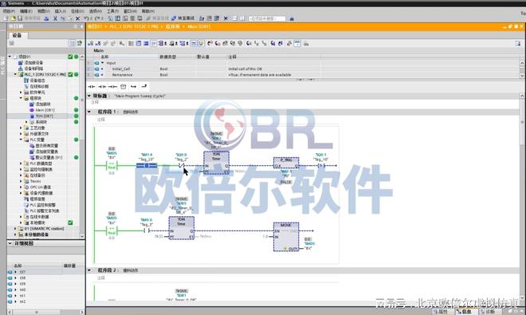Click the undo arrow in main toolbar
The image size is (526, 315).
pyautogui.click(x=87, y=18)
